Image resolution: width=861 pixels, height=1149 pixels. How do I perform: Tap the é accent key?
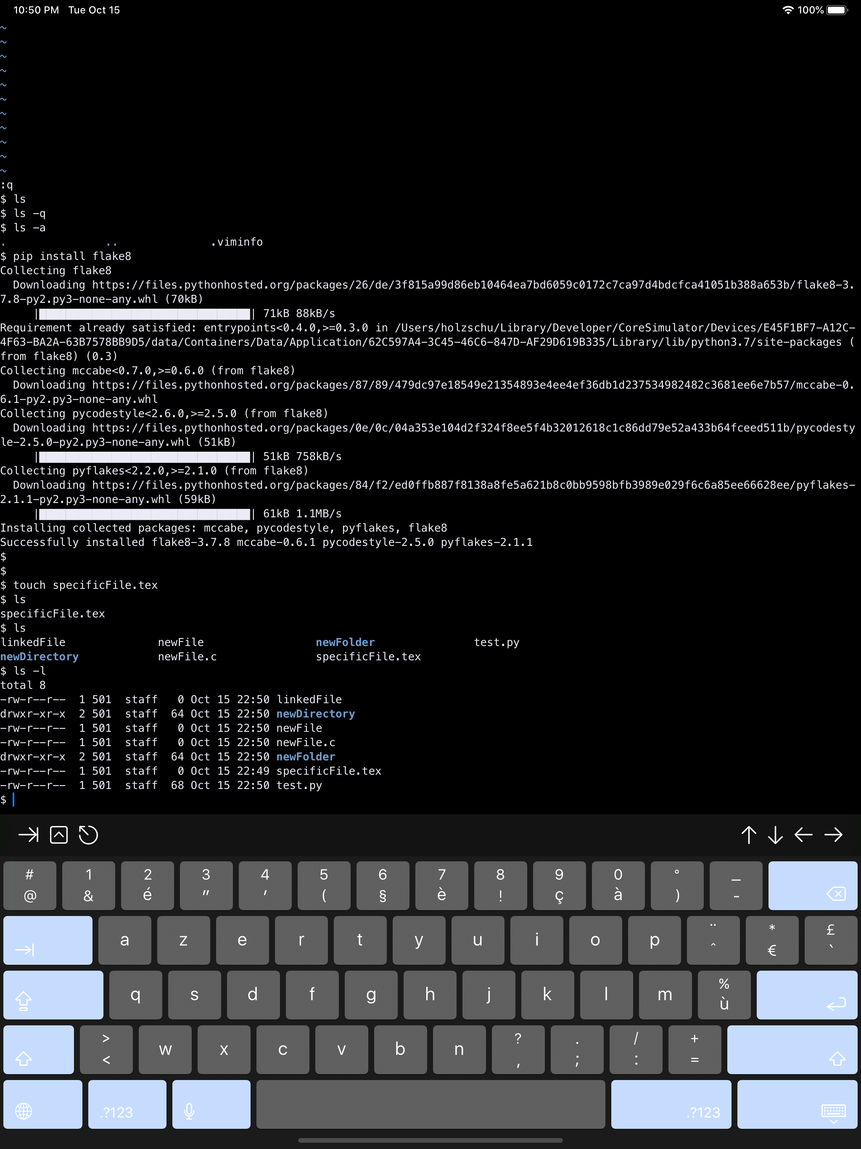(x=147, y=886)
